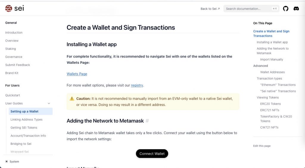Go to the Staking sidebar item
The image size is (305, 168).
[10, 49]
